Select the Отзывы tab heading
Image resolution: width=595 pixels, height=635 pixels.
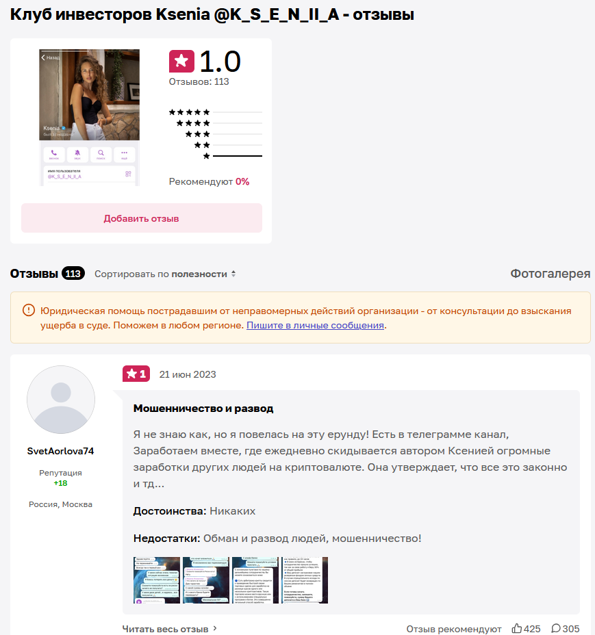point(34,274)
